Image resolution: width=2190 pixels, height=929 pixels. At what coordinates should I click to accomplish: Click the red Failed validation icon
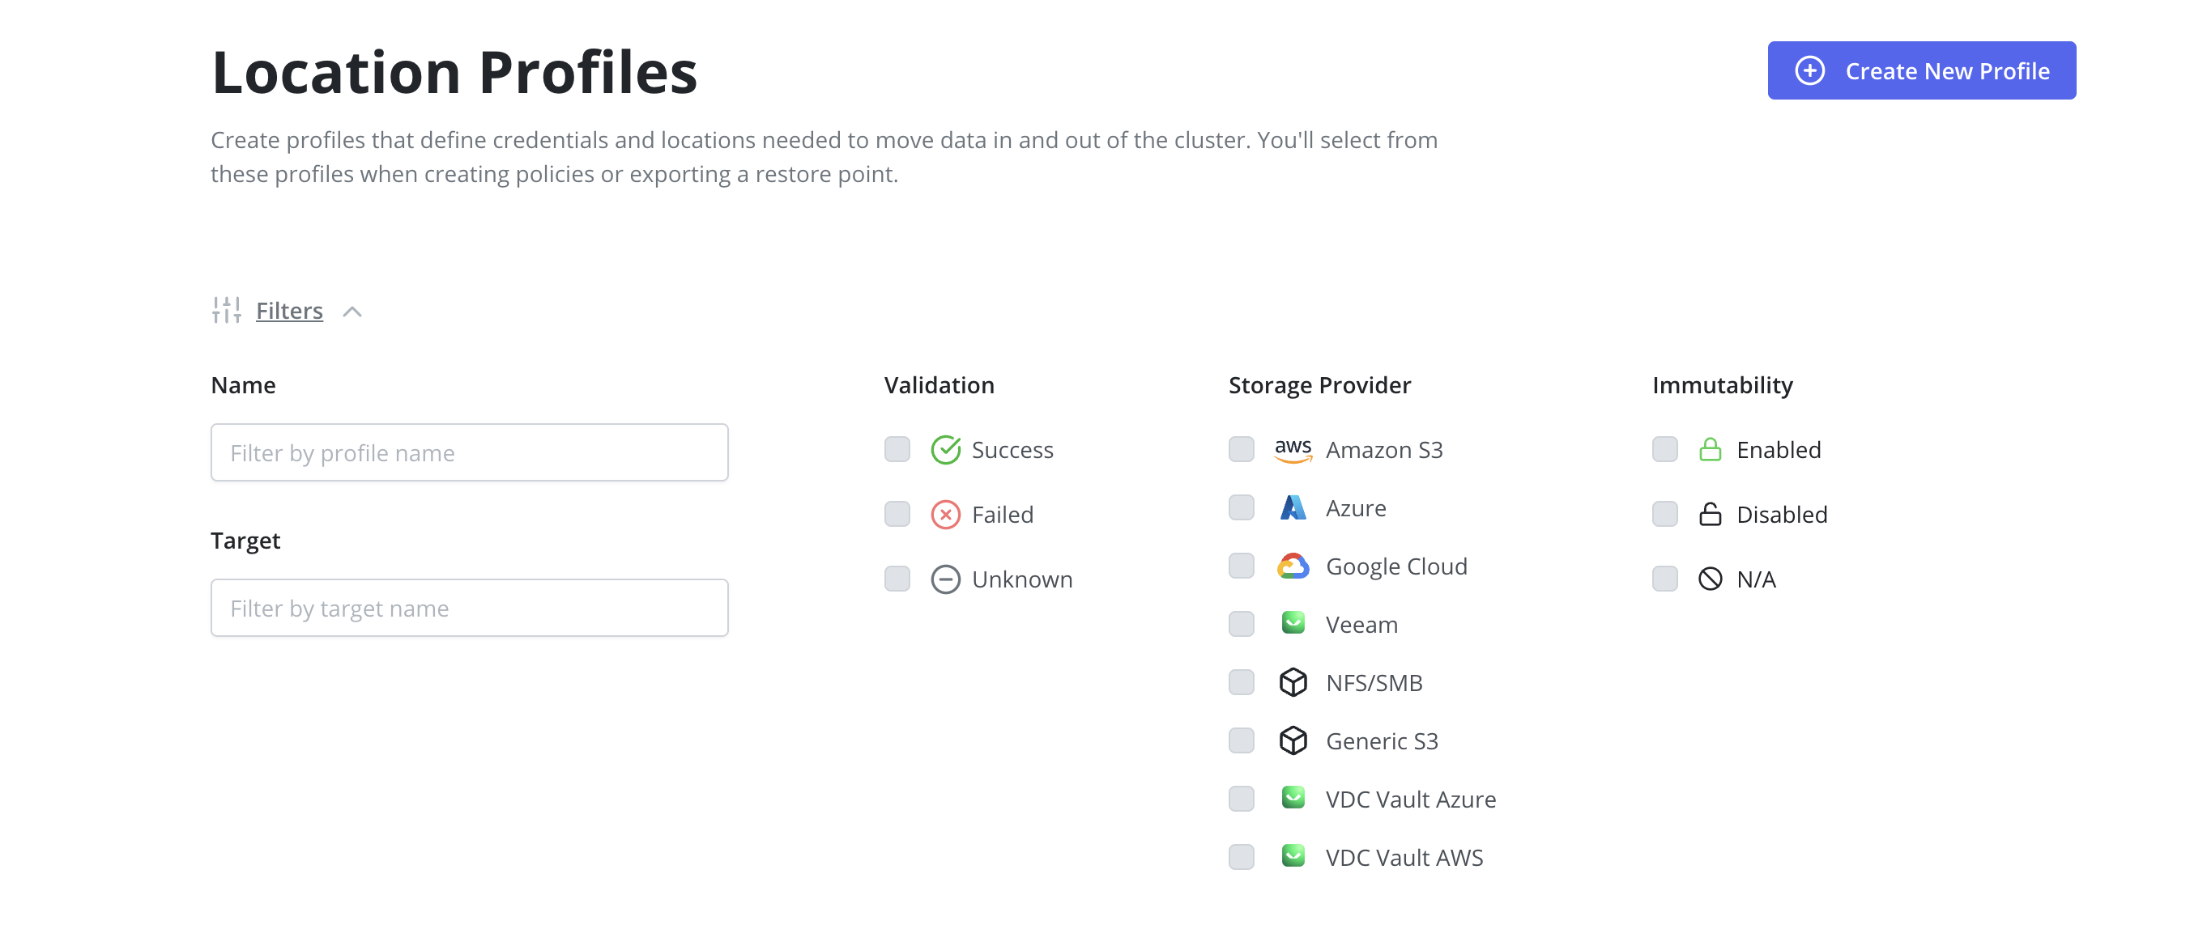click(944, 514)
